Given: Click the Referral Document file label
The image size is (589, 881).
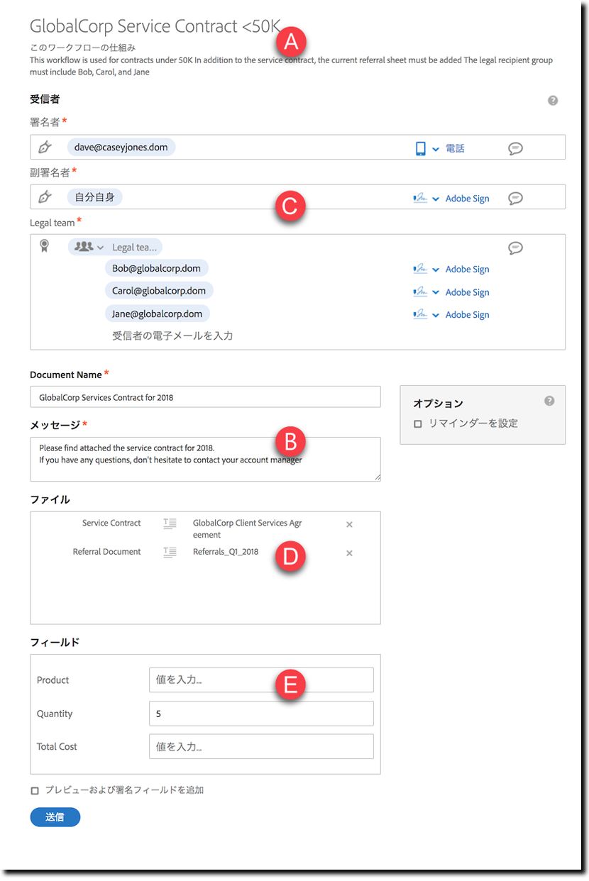Looking at the screenshot, I should pos(106,551).
